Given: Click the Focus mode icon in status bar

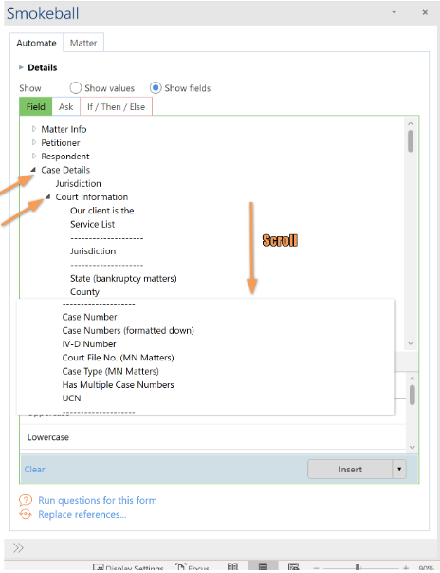Looking at the screenshot, I should coord(181,567).
